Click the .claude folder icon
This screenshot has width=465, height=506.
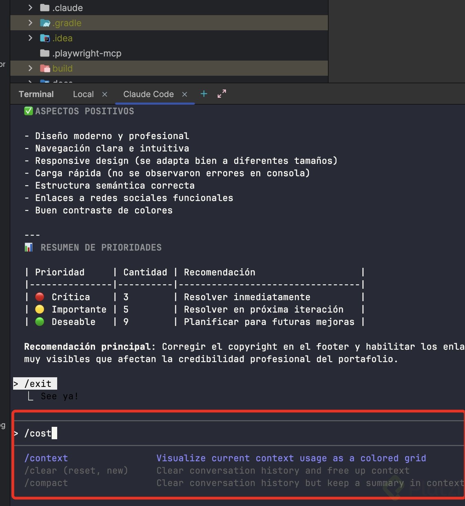pos(45,8)
